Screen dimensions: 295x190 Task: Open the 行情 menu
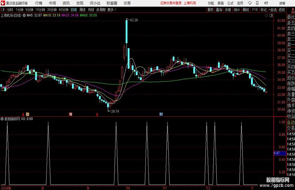(39, 3)
